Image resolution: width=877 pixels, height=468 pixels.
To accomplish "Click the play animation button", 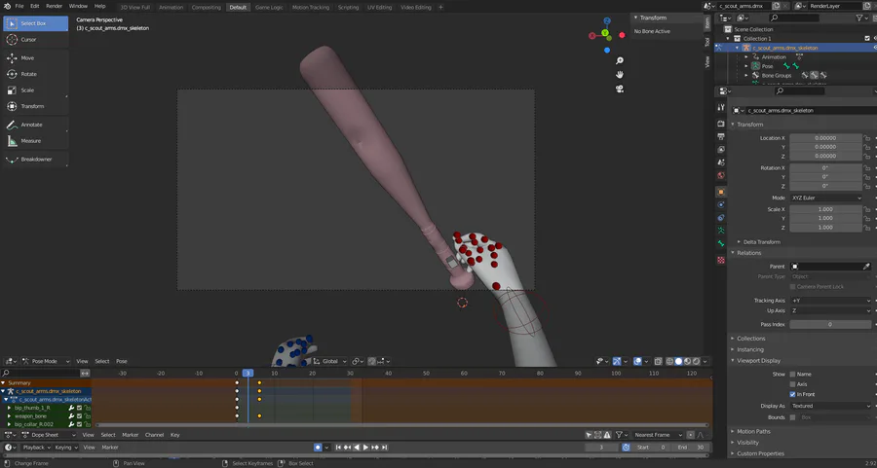I will pos(365,448).
